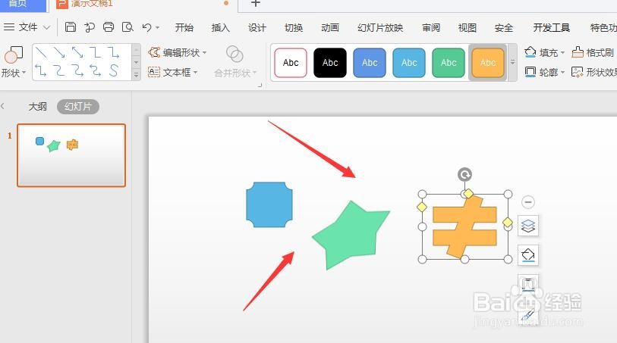Select the elbow arrow connector shape
Screen dimensions: 617x343
point(114,52)
